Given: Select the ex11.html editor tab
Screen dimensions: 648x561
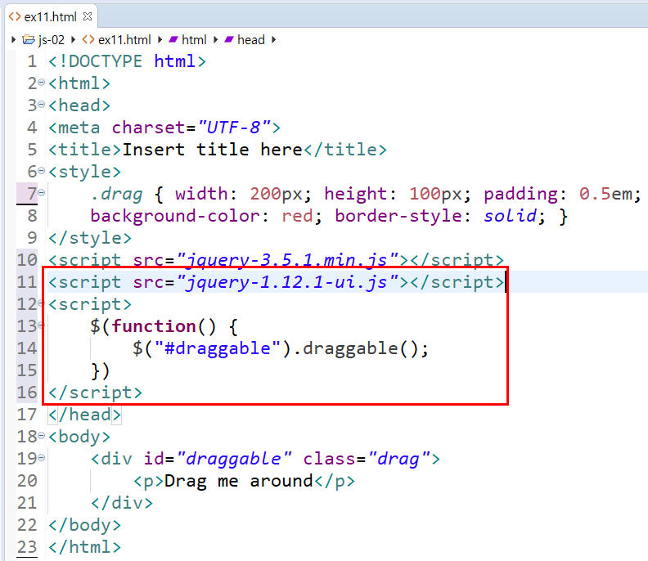Looking at the screenshot, I should (51, 16).
